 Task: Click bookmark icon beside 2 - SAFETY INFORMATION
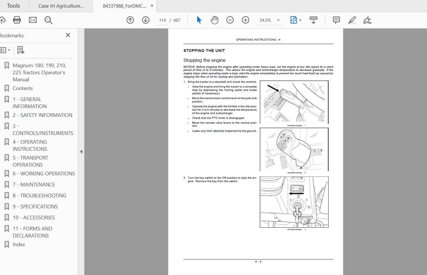[x=7, y=115]
